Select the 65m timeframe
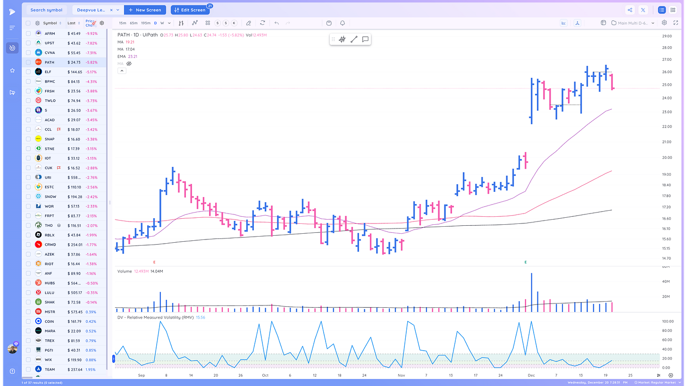The width and height of the screenshot is (687, 386). click(134, 23)
